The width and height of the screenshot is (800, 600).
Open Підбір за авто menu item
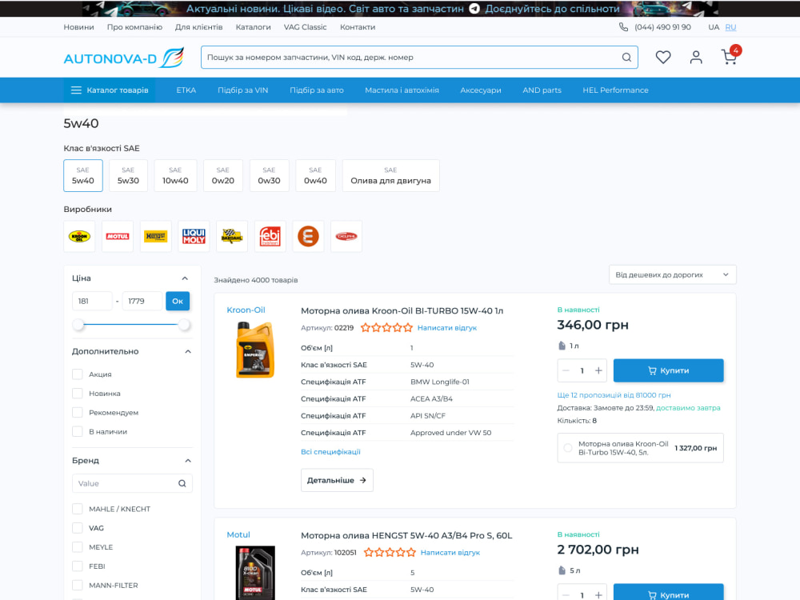[317, 90]
